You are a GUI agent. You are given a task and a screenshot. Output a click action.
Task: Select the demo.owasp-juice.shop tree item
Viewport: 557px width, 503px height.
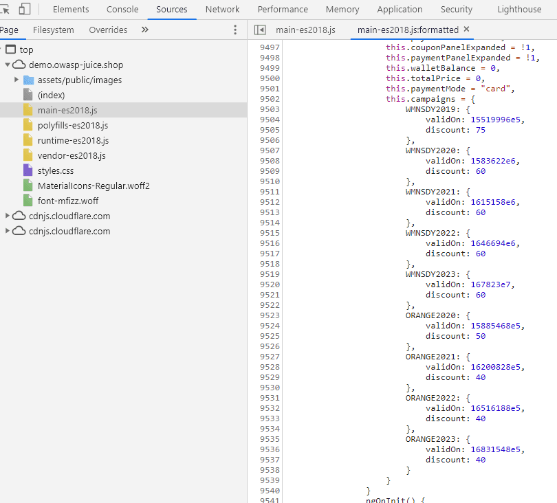click(x=76, y=65)
